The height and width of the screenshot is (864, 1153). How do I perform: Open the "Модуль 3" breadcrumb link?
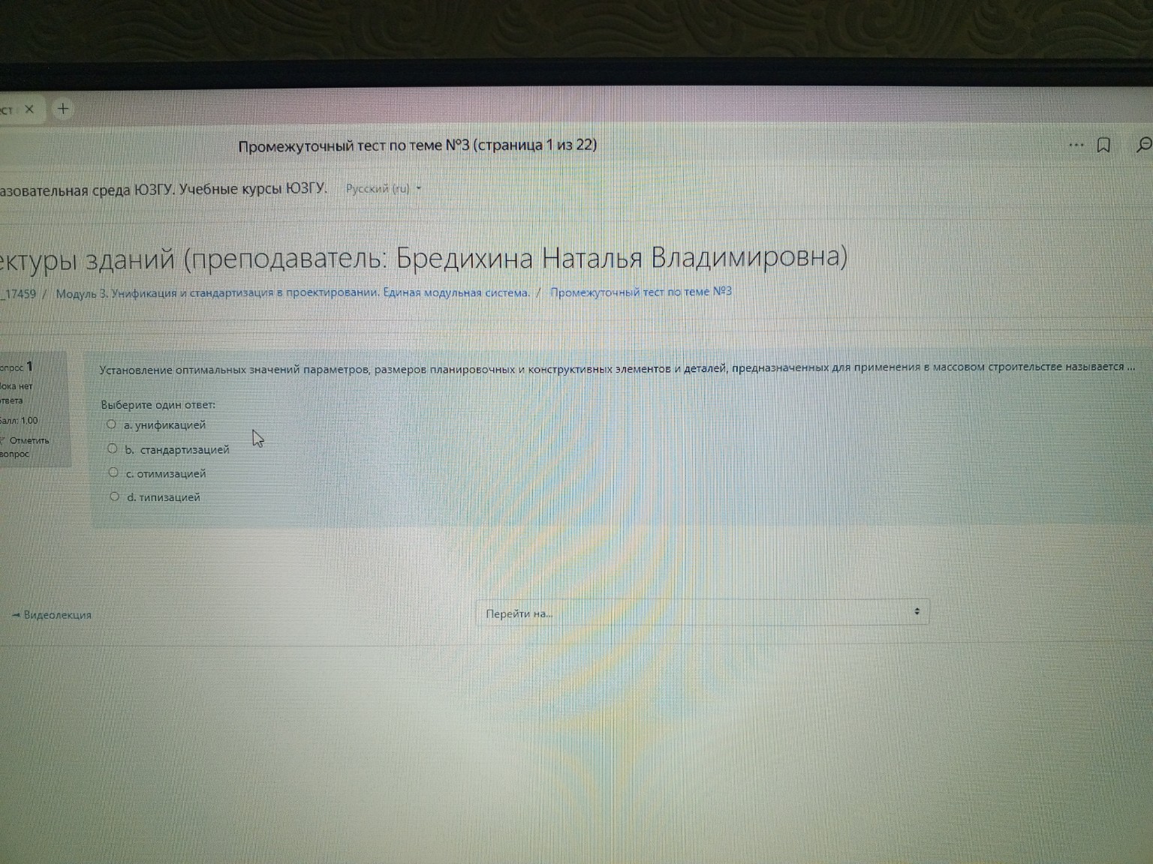point(293,293)
